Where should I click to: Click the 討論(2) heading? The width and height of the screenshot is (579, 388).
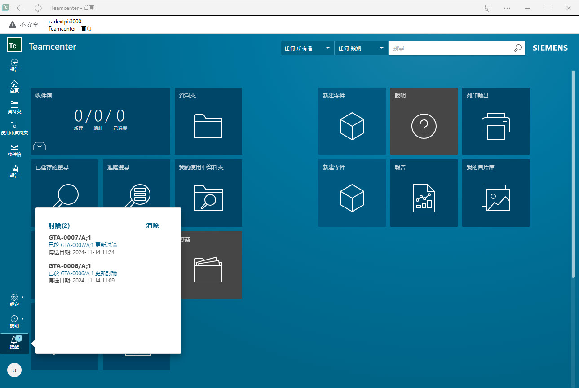click(x=59, y=225)
